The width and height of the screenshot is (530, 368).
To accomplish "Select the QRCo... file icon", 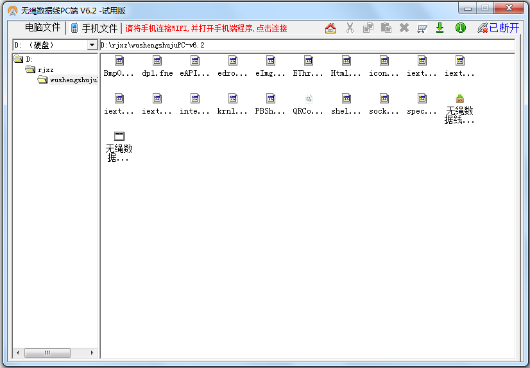I will (x=308, y=104).
